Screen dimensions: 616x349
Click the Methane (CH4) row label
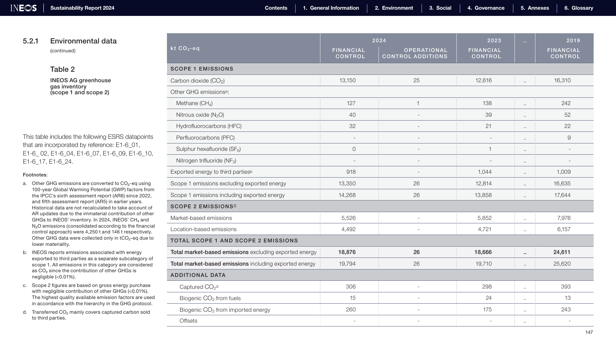pyautogui.click(x=194, y=103)
